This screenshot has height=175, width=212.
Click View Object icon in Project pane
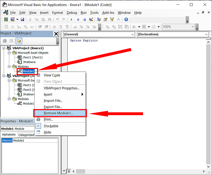coord(11,41)
